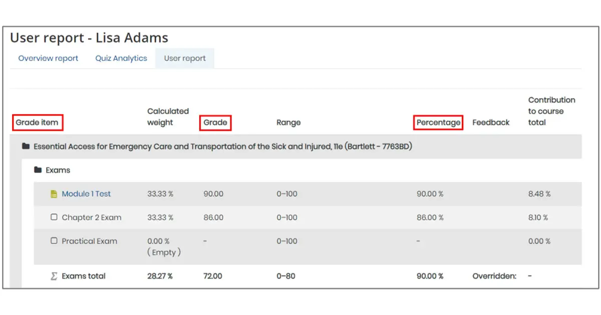Click the Range column header

point(288,122)
